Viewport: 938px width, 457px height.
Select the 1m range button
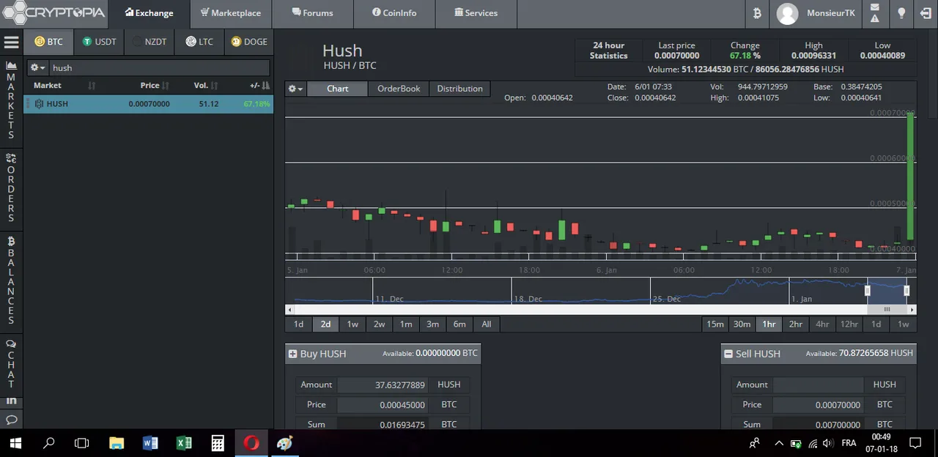[x=406, y=324]
